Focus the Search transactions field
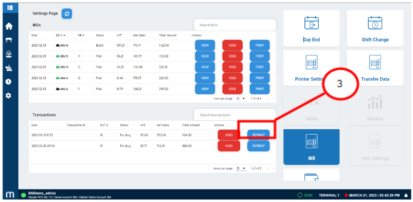This screenshot has width=413, height=202. (235, 115)
